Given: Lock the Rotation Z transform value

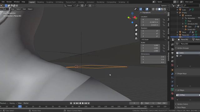Looking at the screenshot, I should (164, 36).
